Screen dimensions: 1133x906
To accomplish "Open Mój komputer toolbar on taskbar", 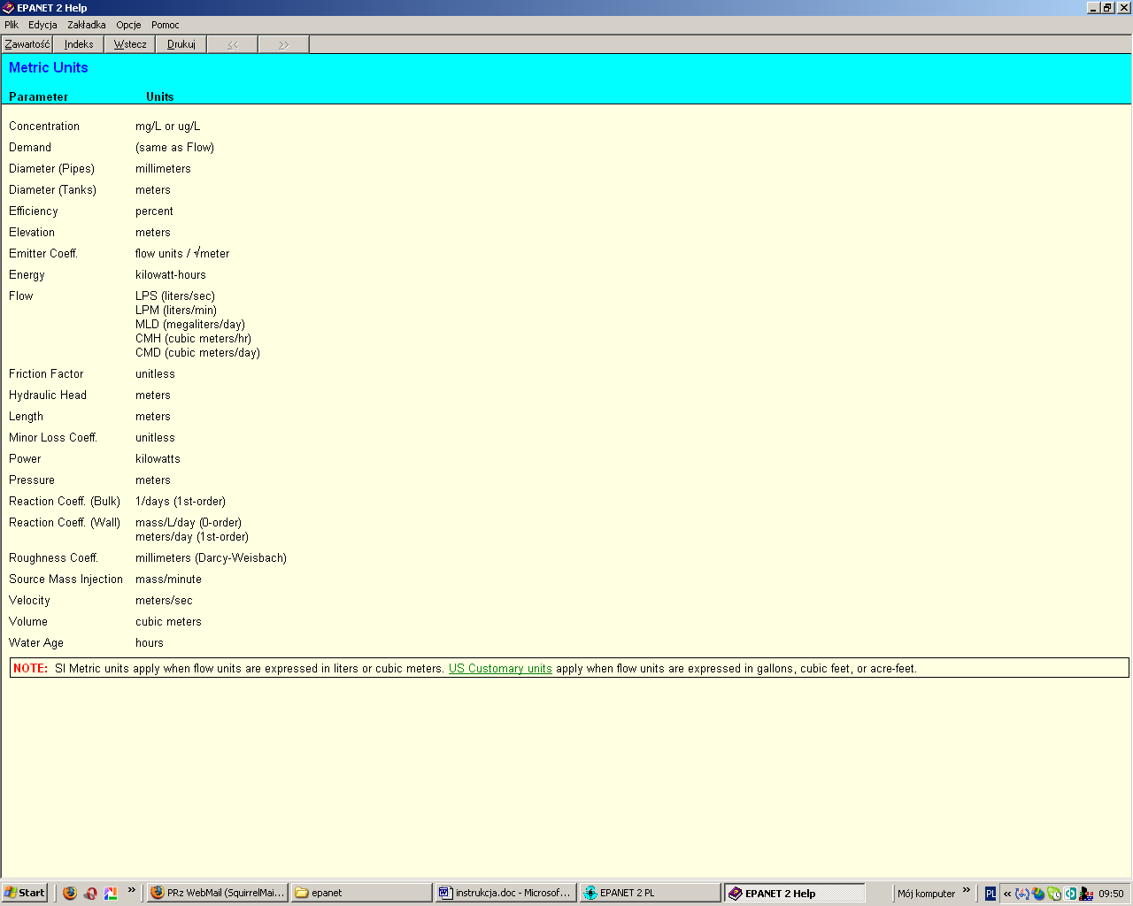I will (926, 894).
